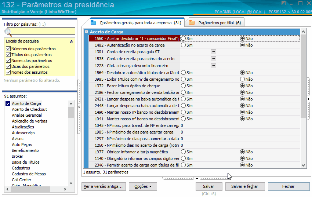
Task: Select Auto Peças subject
Action: [22, 145]
